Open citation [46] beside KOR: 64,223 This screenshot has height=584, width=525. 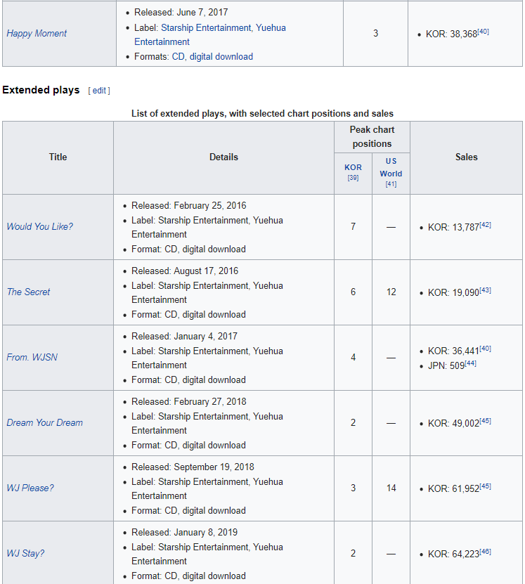point(486,552)
